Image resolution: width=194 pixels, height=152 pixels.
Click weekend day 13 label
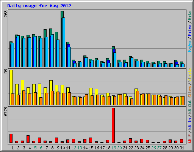coord(80,148)
